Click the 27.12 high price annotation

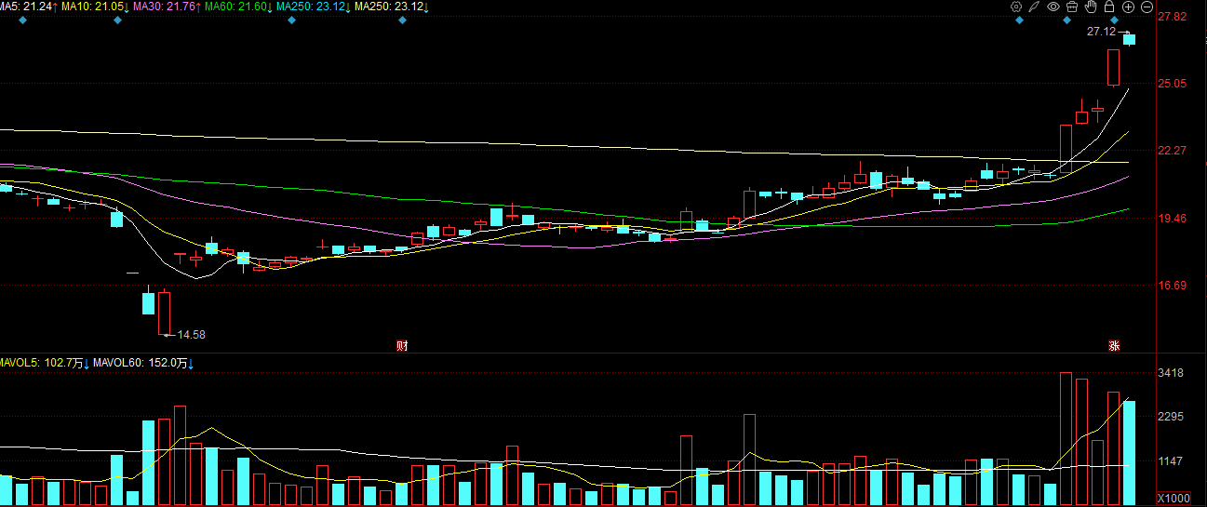click(x=1101, y=32)
